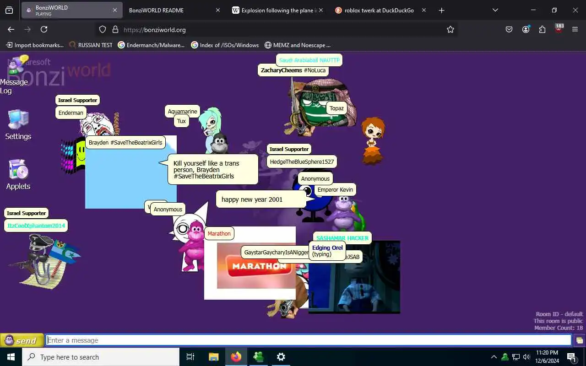Click the 'ZacharyCheems #NoLuca' name label
Viewport: 586px width, 366px height.
coord(293,70)
